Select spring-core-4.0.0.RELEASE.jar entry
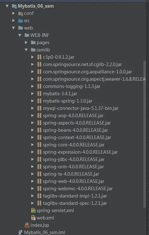 point(74,145)
